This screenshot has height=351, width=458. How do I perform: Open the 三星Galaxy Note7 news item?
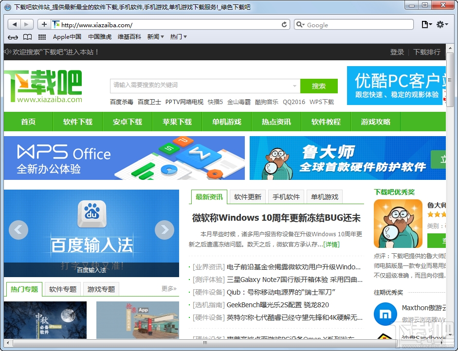pyautogui.click(x=295, y=280)
